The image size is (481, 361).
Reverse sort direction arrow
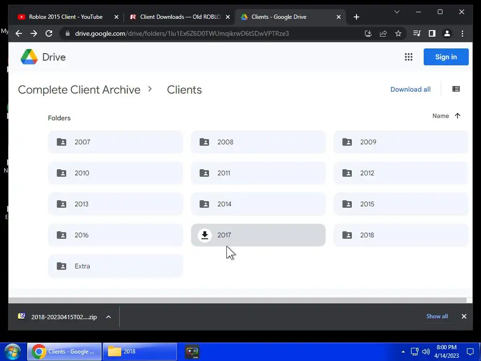click(x=458, y=116)
